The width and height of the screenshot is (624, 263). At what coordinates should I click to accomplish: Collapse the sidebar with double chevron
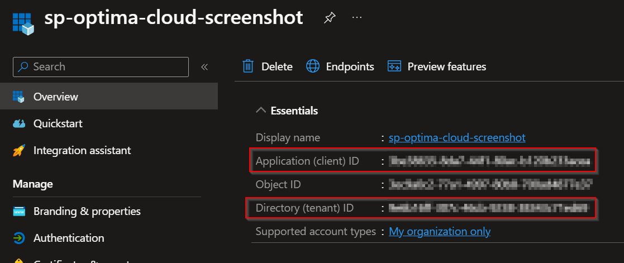[x=204, y=67]
